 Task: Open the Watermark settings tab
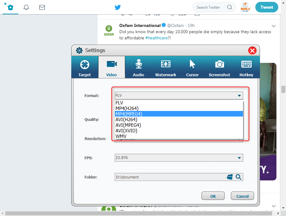click(165, 67)
